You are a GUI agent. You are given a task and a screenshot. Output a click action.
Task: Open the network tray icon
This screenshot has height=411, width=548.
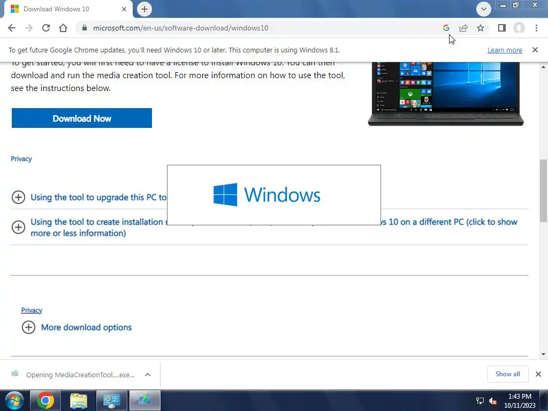pos(480,401)
